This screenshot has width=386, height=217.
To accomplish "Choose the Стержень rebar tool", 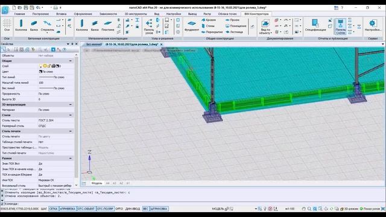I will [47, 25].
